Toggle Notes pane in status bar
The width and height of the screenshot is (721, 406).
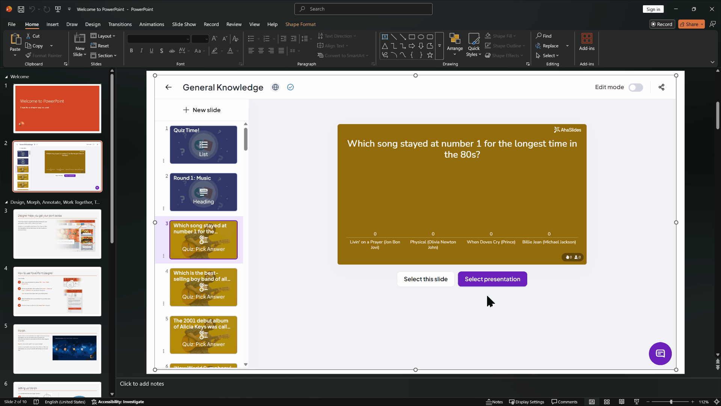pos(494,402)
